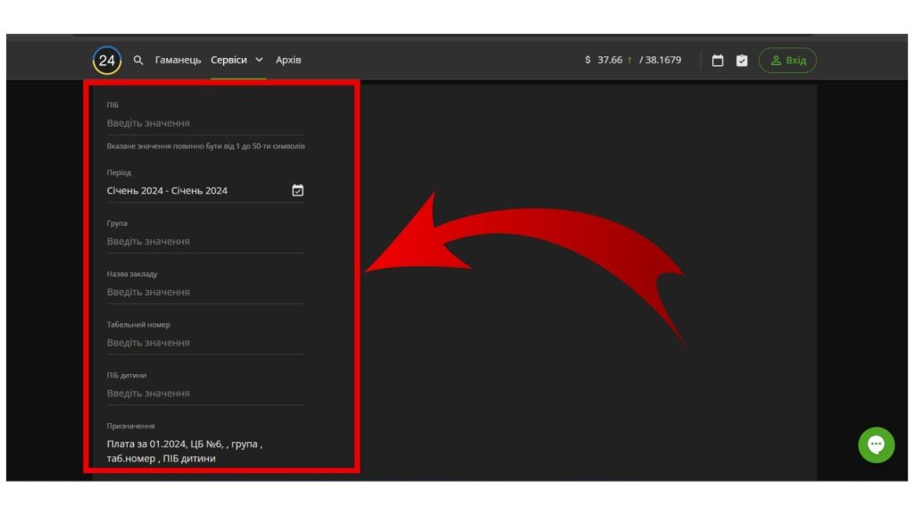Open the Гаманець menu item

pyautogui.click(x=178, y=60)
